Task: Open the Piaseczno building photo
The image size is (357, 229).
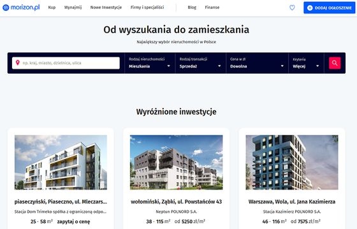Action: pos(61,162)
